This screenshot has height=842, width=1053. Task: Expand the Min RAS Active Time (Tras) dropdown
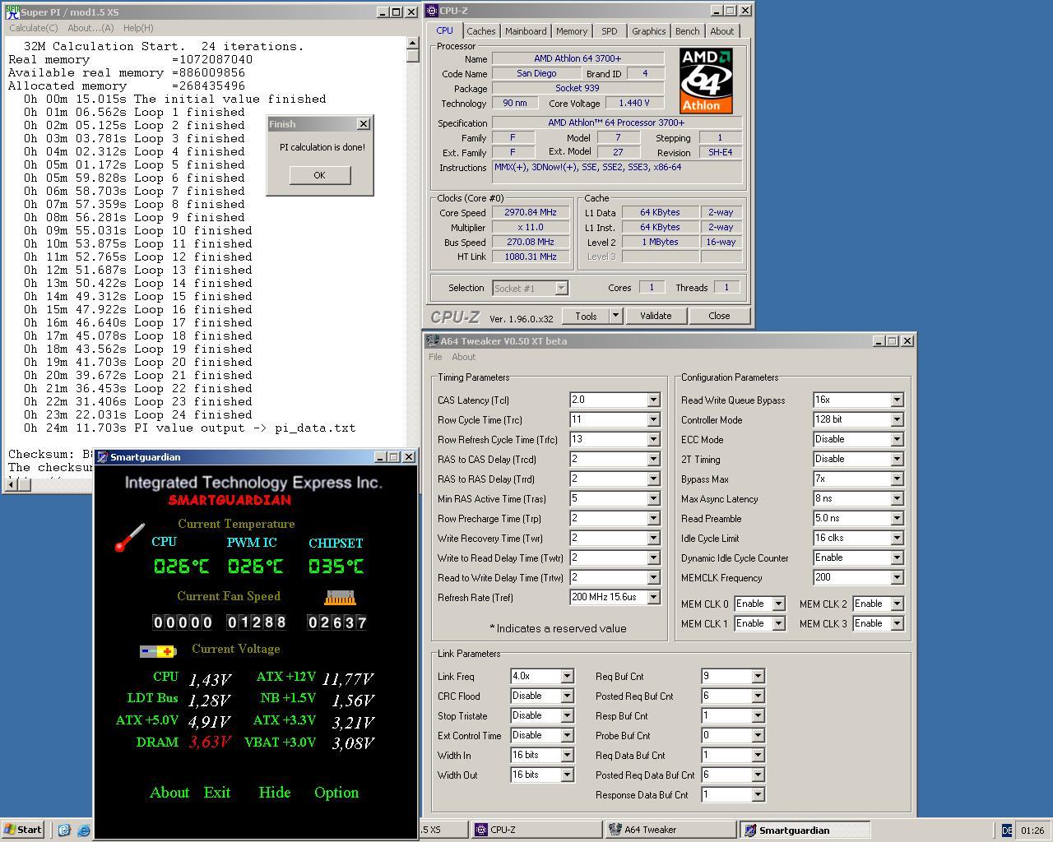[x=653, y=499]
